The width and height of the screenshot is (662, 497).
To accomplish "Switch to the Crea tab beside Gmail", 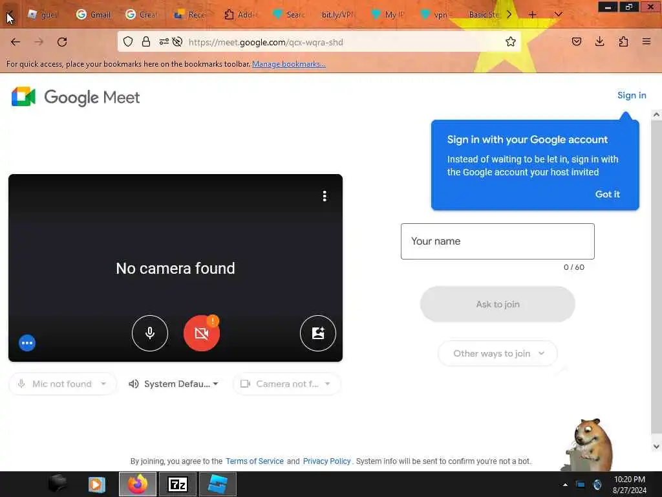I will point(142,14).
